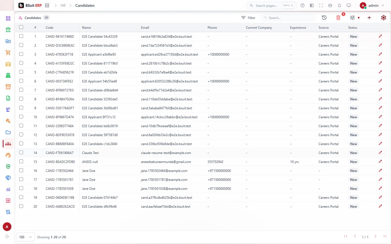Enter fullscreen mode via top bar icon
391x244 pixels.
(x=321, y=5)
